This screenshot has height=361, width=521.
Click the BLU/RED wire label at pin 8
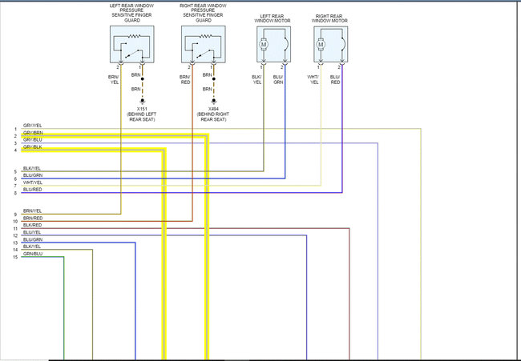tap(33, 190)
